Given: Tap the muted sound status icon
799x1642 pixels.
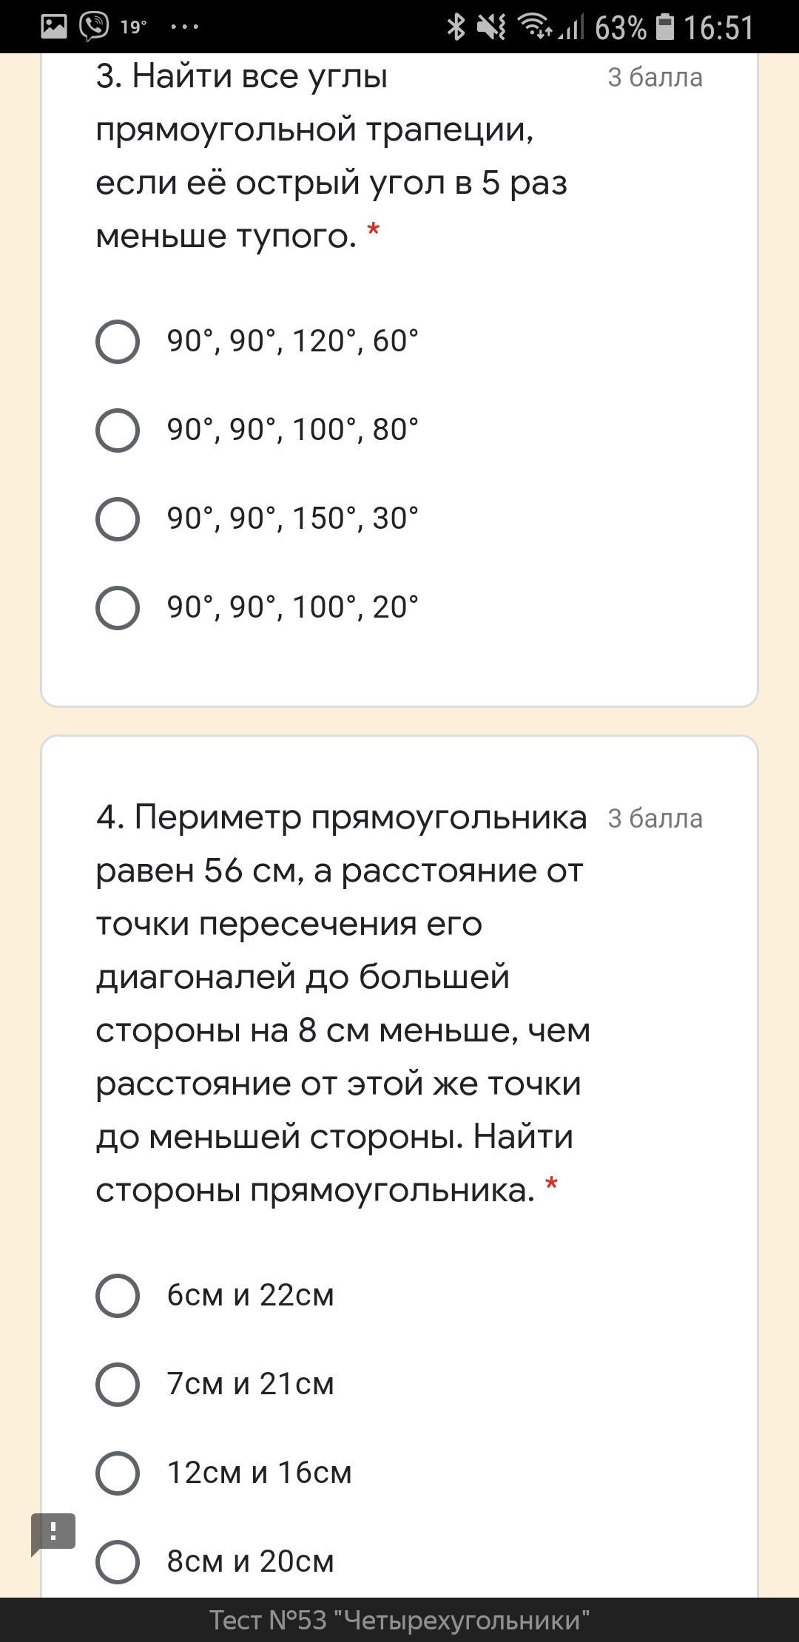Looking at the screenshot, I should [x=491, y=27].
